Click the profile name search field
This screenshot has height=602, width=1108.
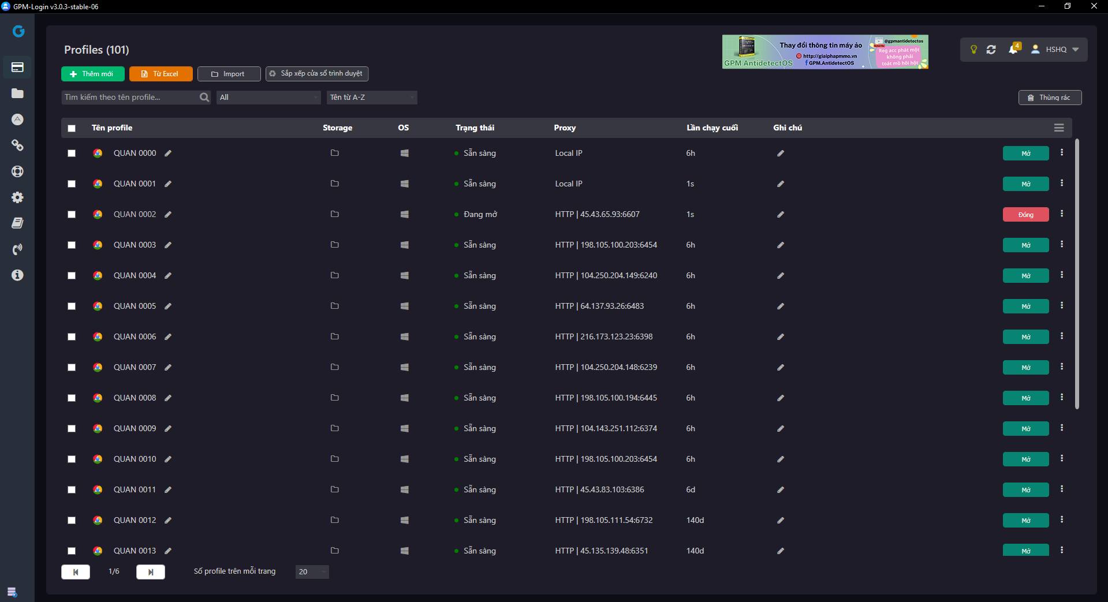point(130,98)
